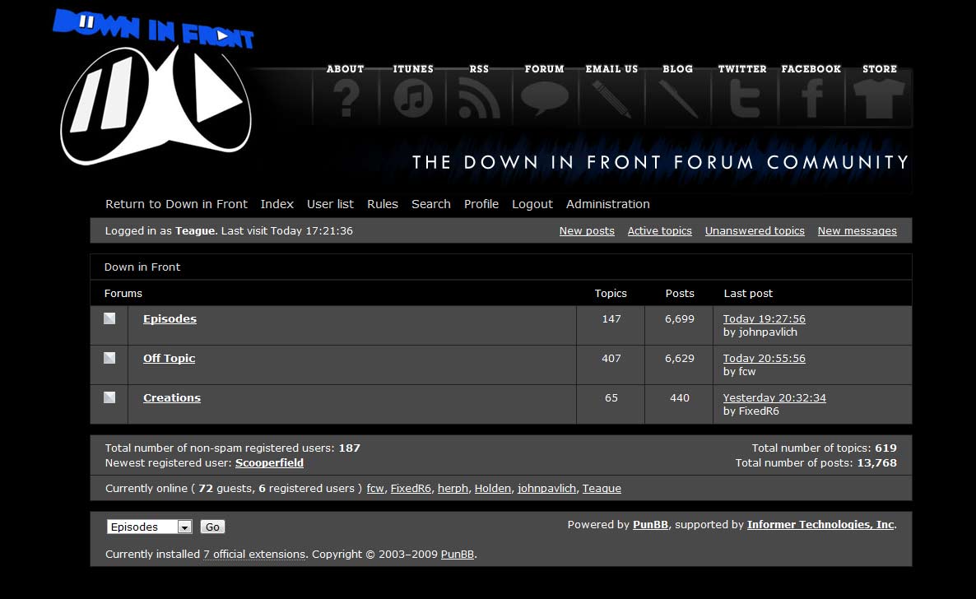Click the Off Topic forum status icon
This screenshot has height=599, width=976.
click(109, 358)
